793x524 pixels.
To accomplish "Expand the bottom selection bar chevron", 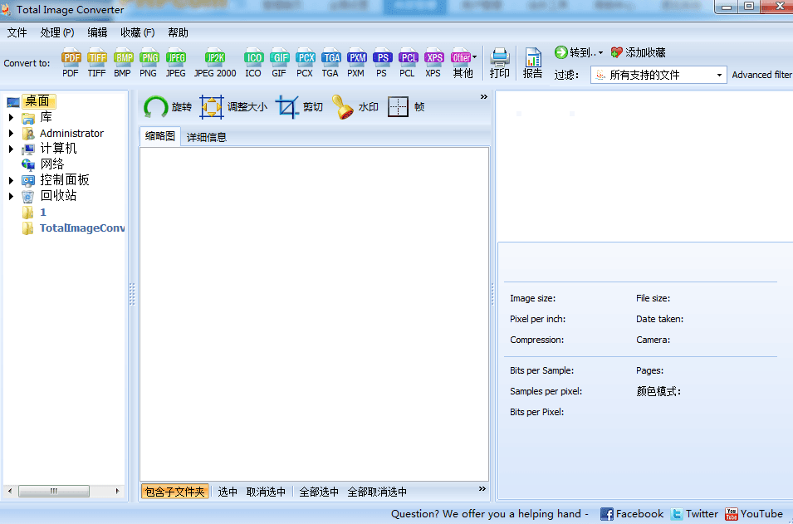I will click(482, 488).
